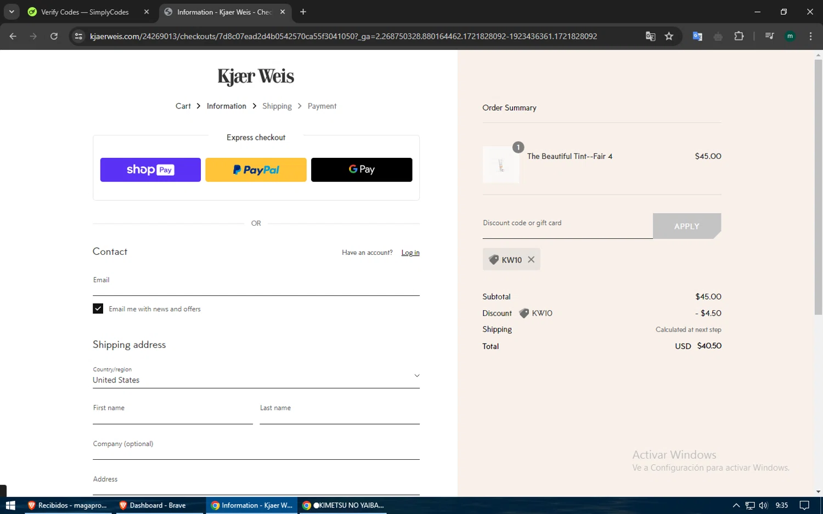
Task: Open the Country/region dropdown
Action: [x=256, y=375]
